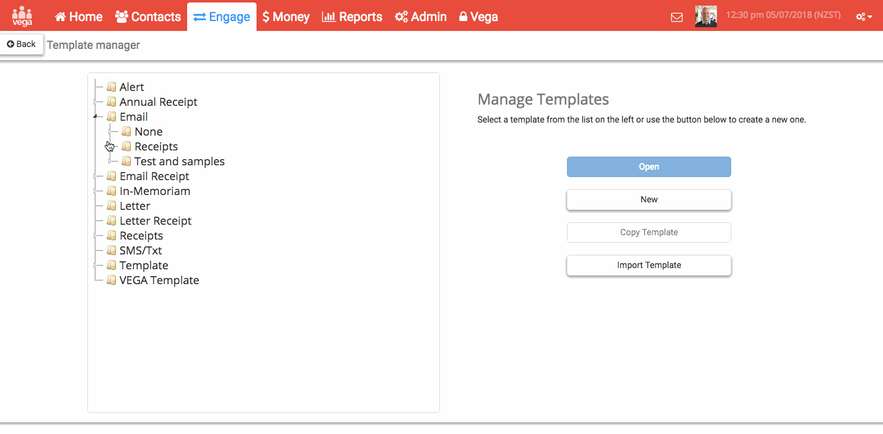Select the 'Template' tree label
Image resolution: width=883 pixels, height=434 pixels.
pyautogui.click(x=144, y=266)
